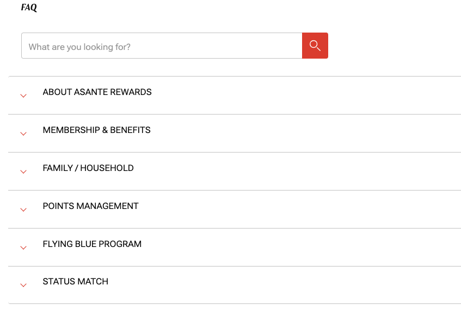Focus the "What are you looking for?" field
The image size is (461, 317).
(161, 47)
